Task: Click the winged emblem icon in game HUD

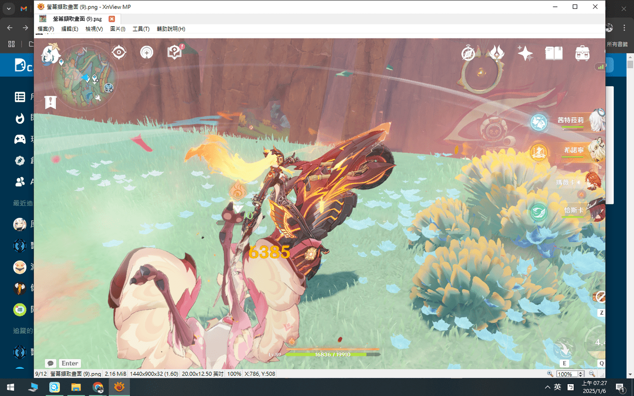Action: click(496, 52)
